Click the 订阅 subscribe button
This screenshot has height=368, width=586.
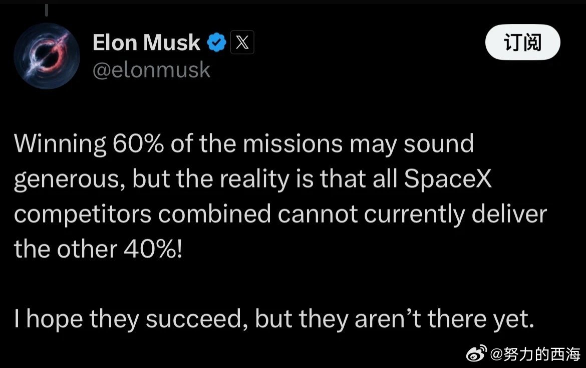point(522,42)
